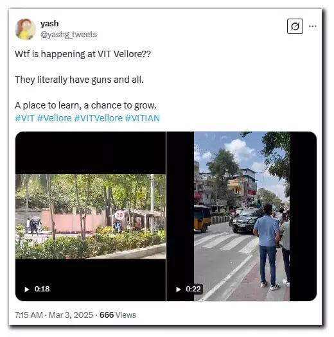334x337 pixels.
Task: Click the tweet text about VIT Vellore
Action: 83,54
